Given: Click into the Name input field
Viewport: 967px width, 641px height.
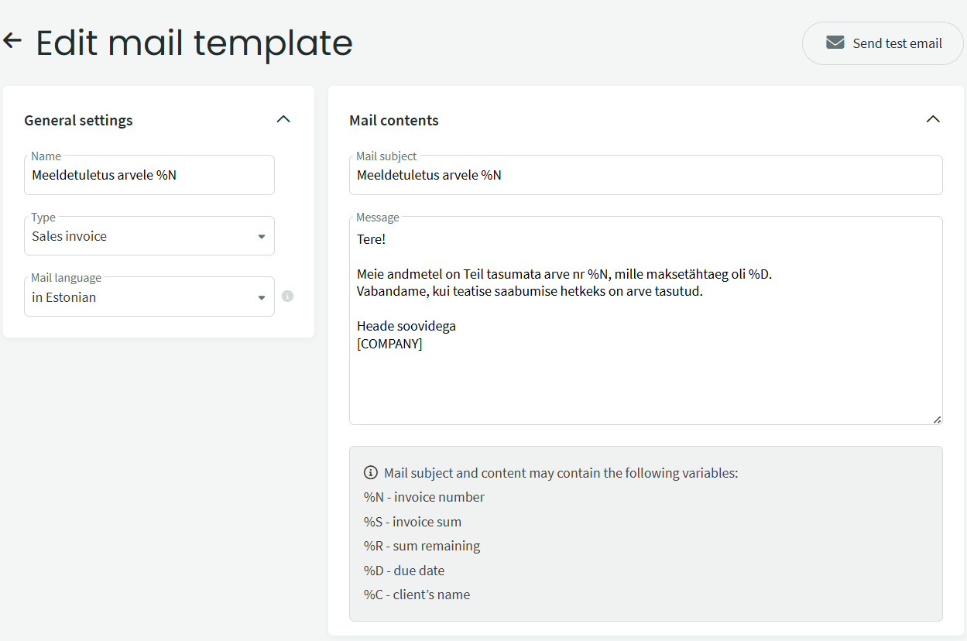Looking at the screenshot, I should pyautogui.click(x=149, y=175).
